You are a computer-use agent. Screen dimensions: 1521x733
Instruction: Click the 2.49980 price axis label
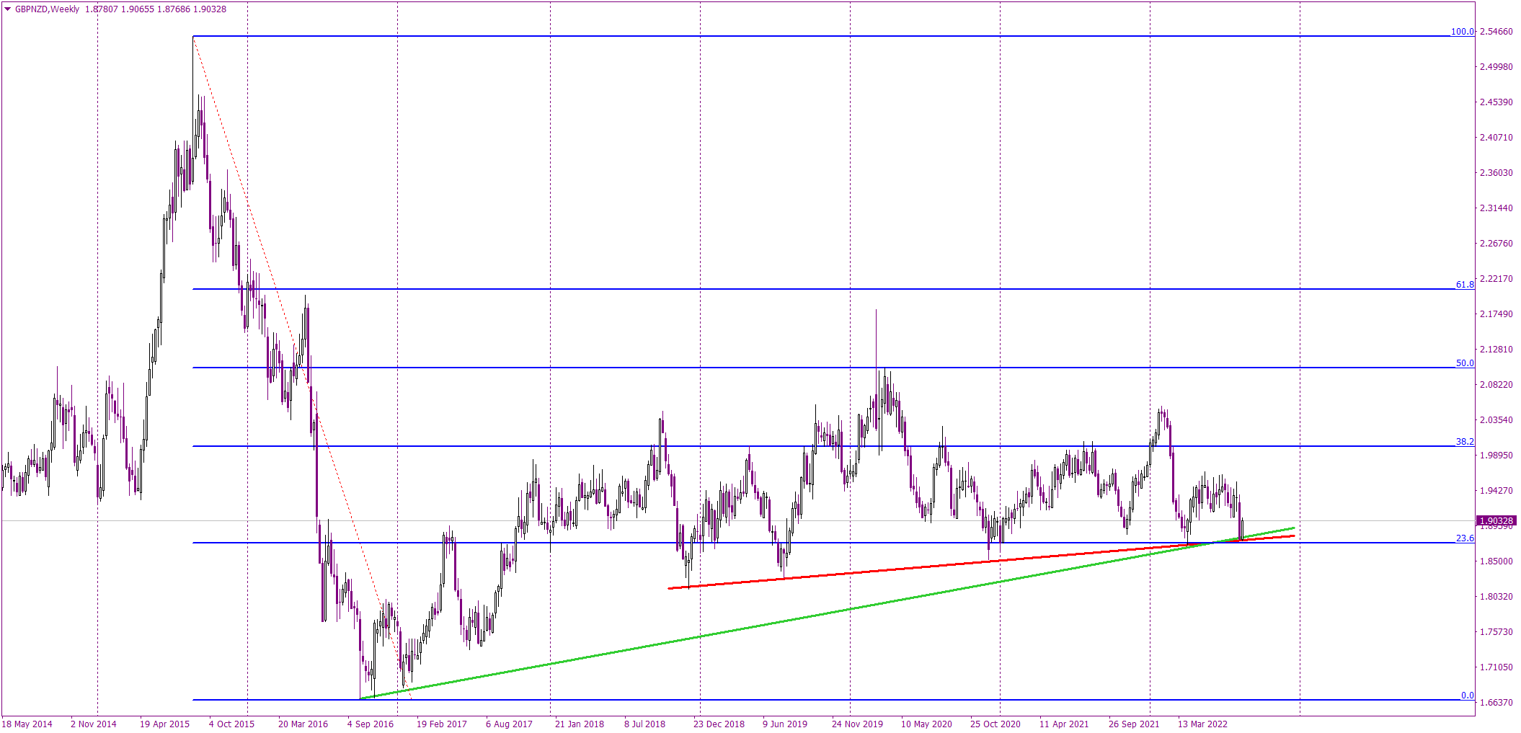point(1496,67)
